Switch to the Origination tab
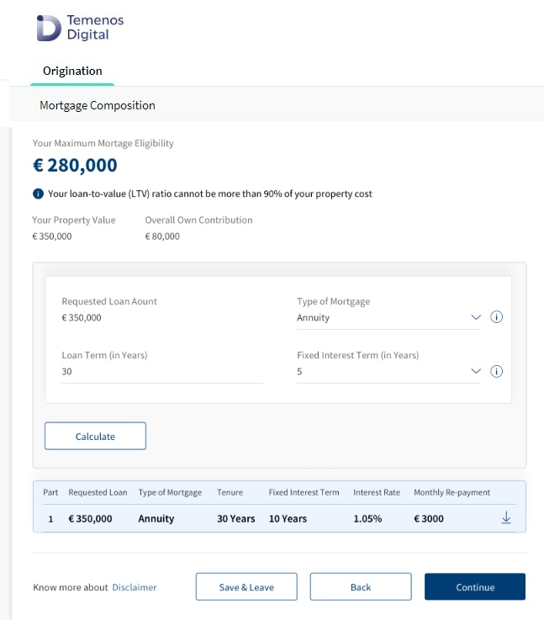The height and width of the screenshot is (620, 544). (72, 71)
